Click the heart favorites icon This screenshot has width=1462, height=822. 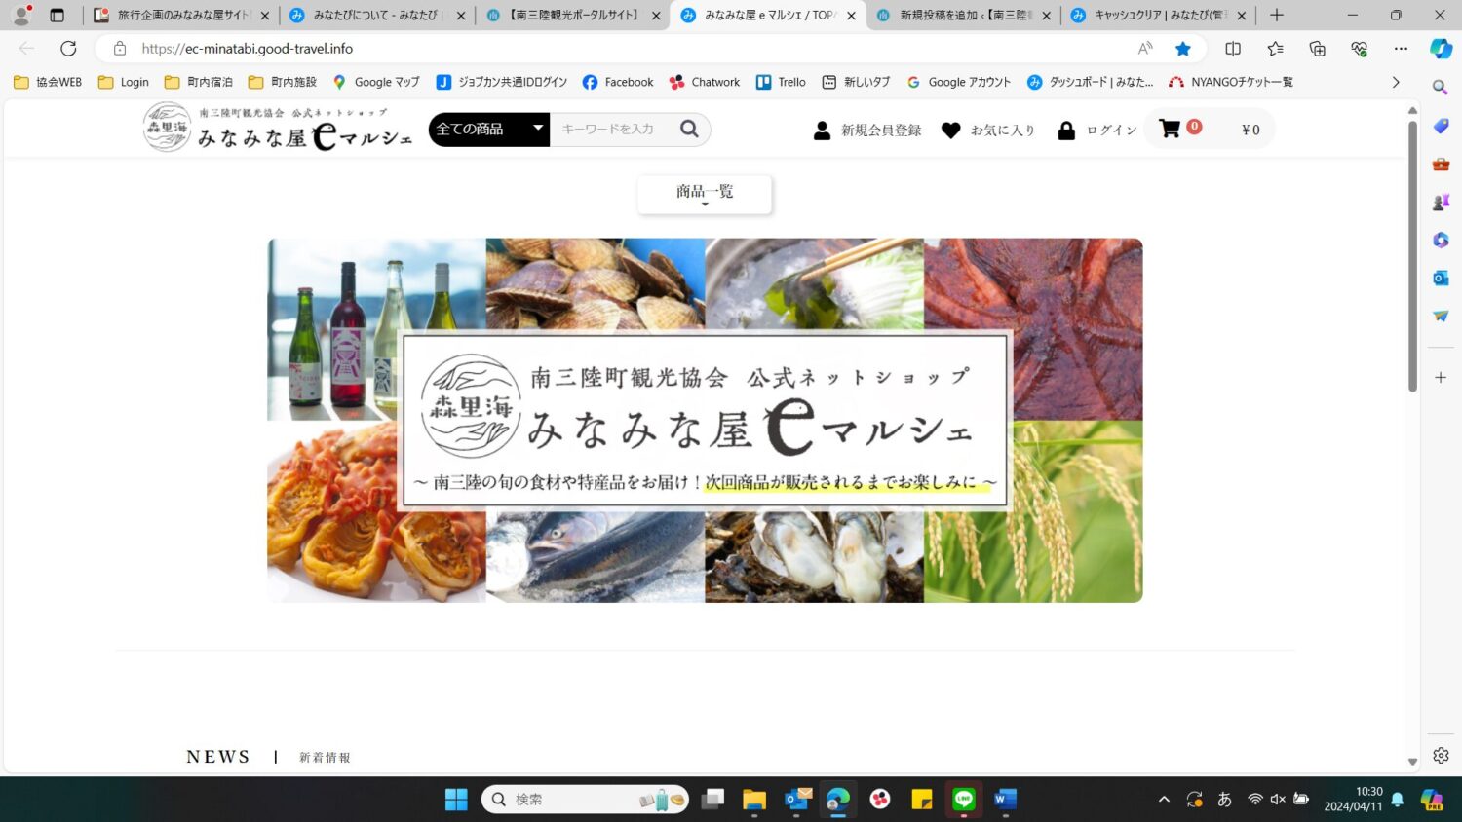coord(950,130)
